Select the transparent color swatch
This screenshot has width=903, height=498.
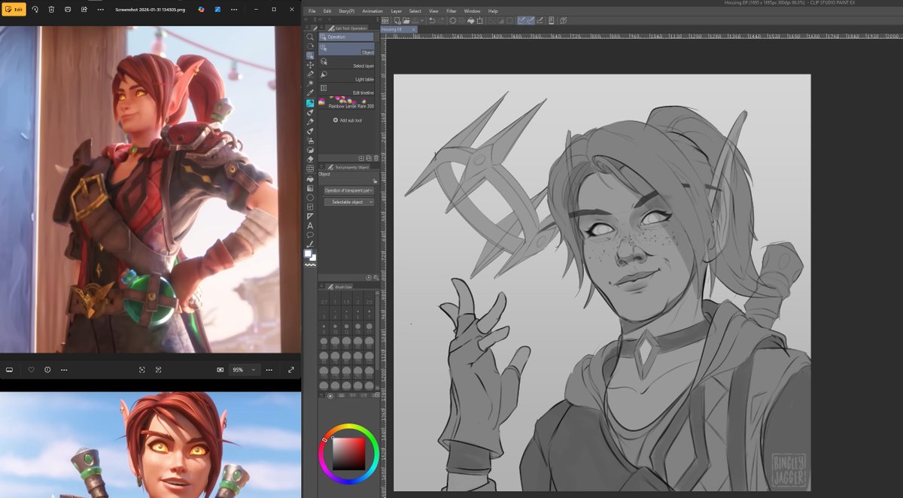310,265
